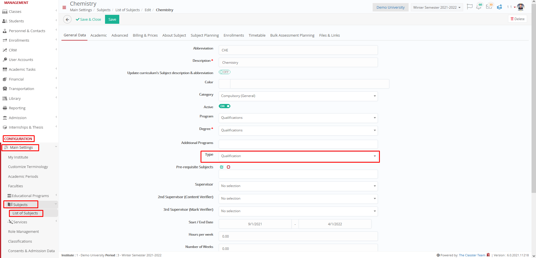Image resolution: width=536 pixels, height=258 pixels.
Task: Open the Files & Links tab
Action: click(x=329, y=35)
